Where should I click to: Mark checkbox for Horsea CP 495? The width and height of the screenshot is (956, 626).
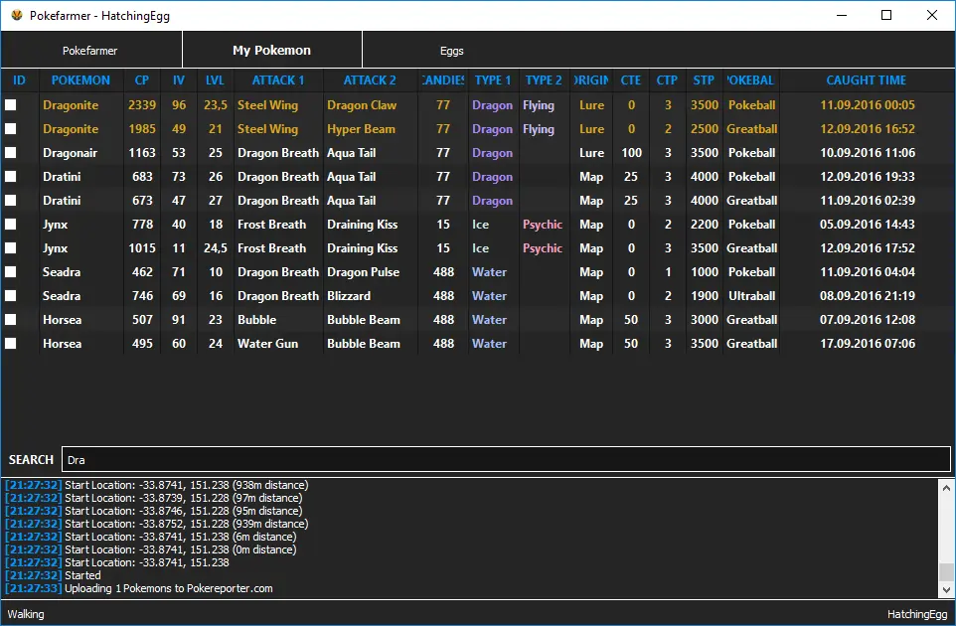10,343
